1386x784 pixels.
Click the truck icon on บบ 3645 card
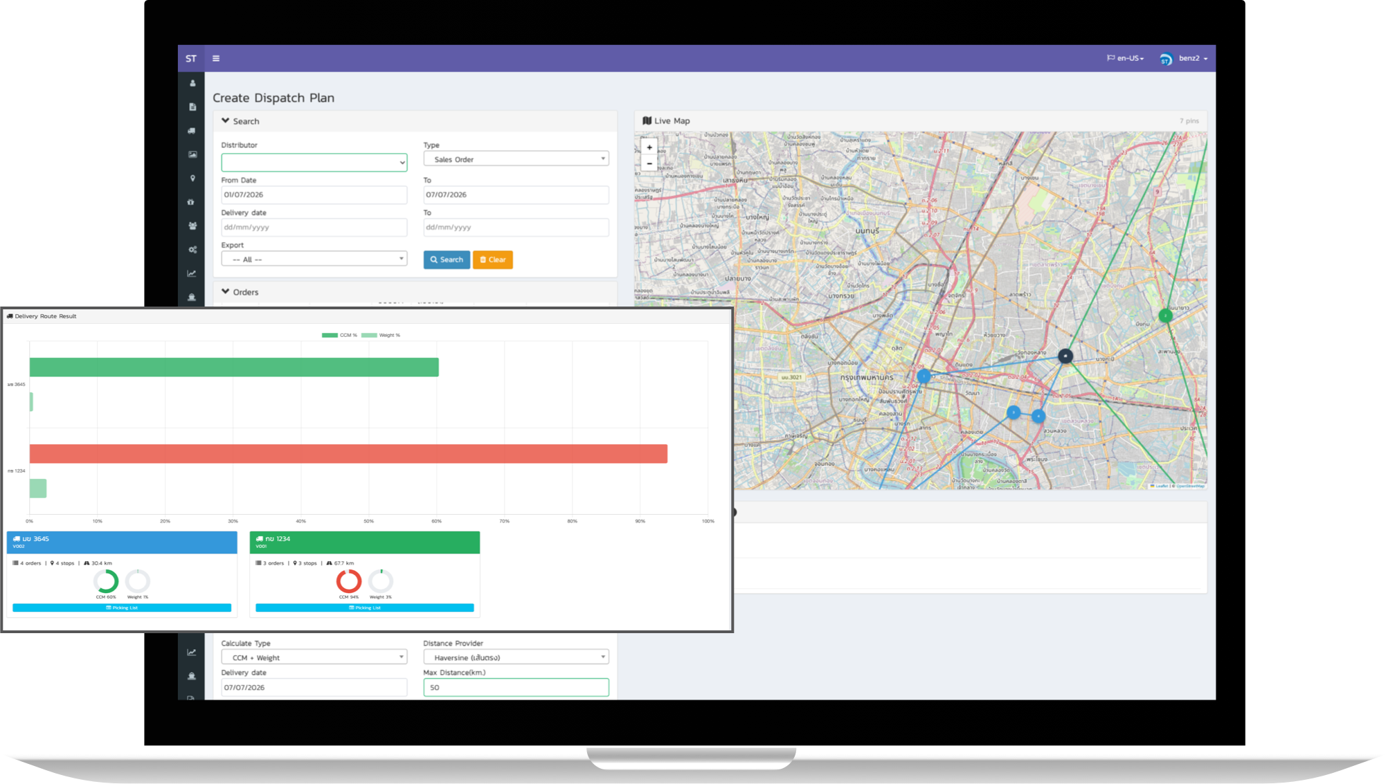click(17, 538)
